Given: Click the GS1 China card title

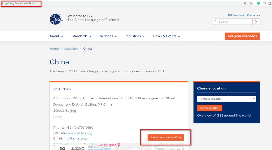Looking at the screenshot, I should [62, 89].
